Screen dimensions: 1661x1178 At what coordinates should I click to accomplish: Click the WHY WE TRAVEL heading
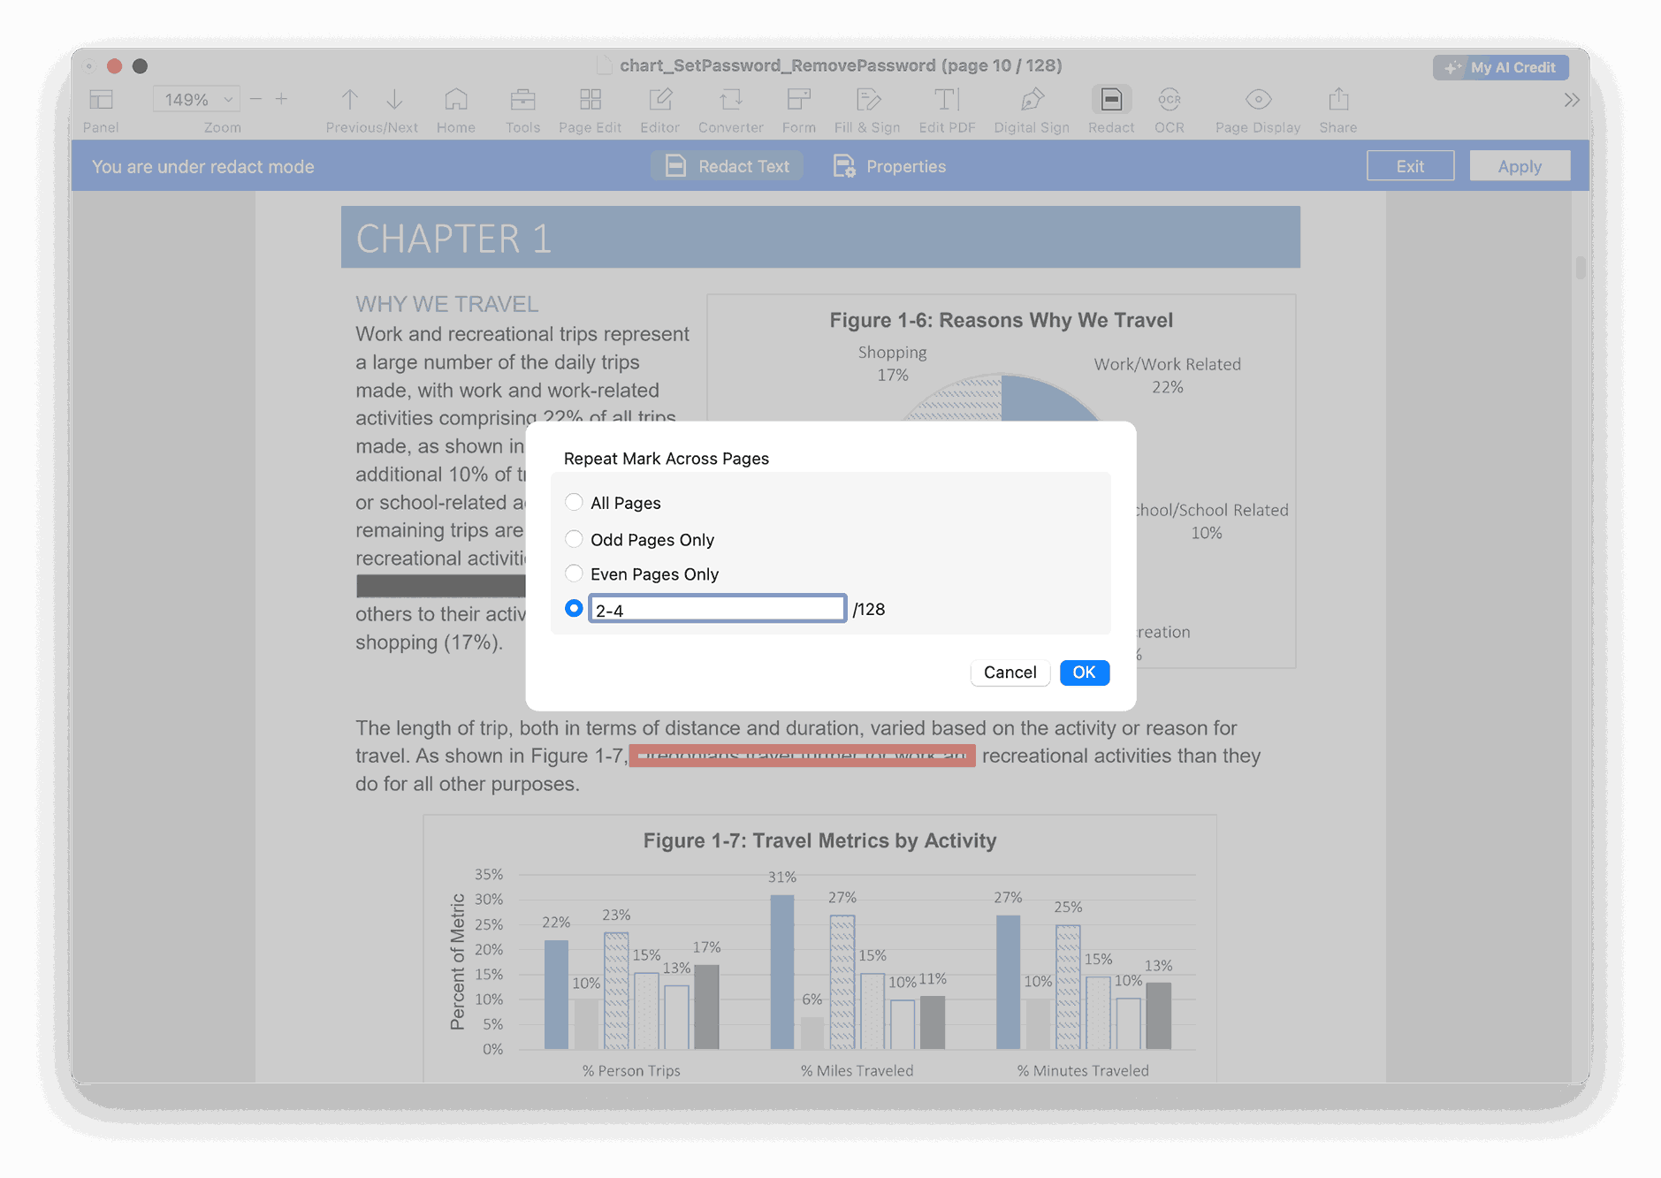point(446,304)
